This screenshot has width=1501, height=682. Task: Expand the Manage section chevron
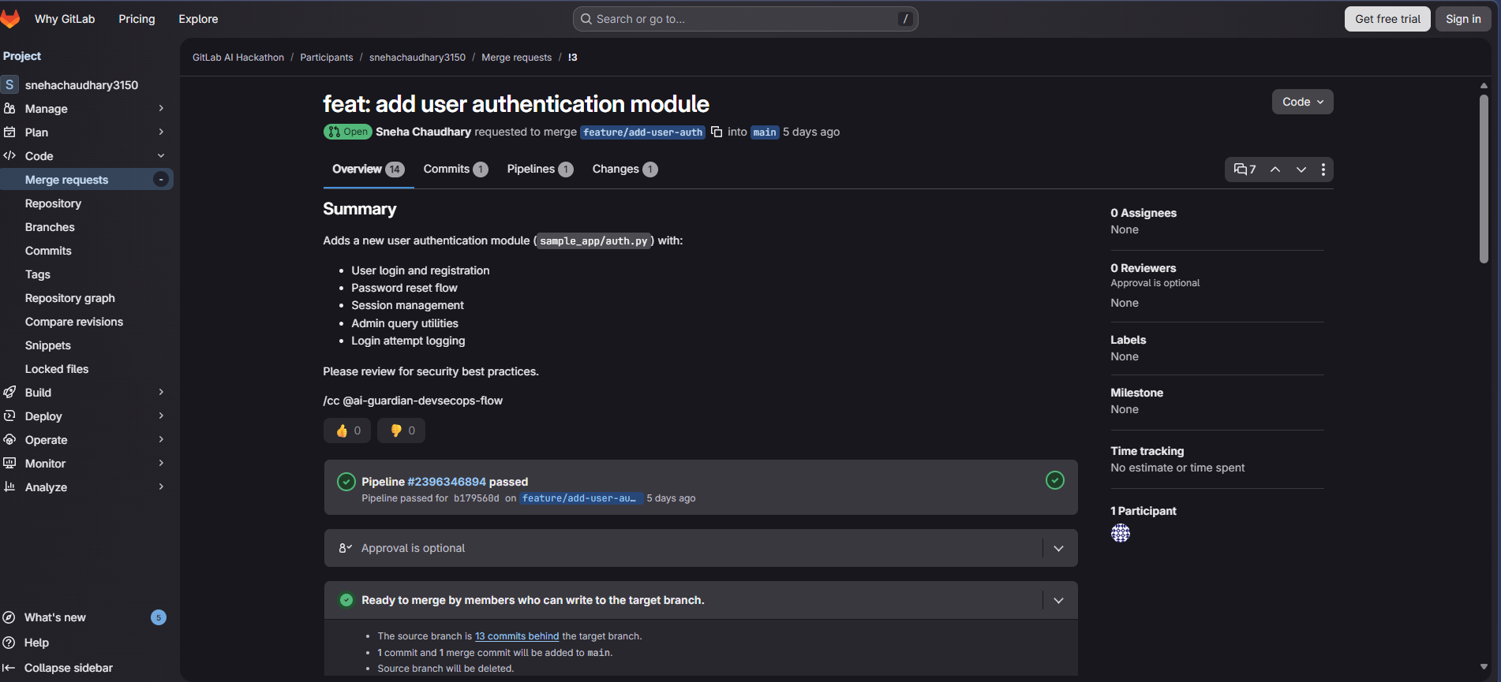pyautogui.click(x=161, y=108)
